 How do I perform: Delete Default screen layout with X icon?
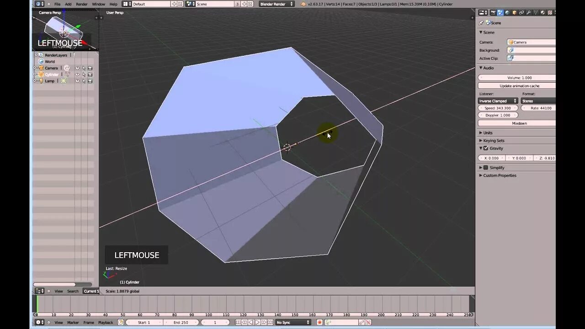point(180,4)
